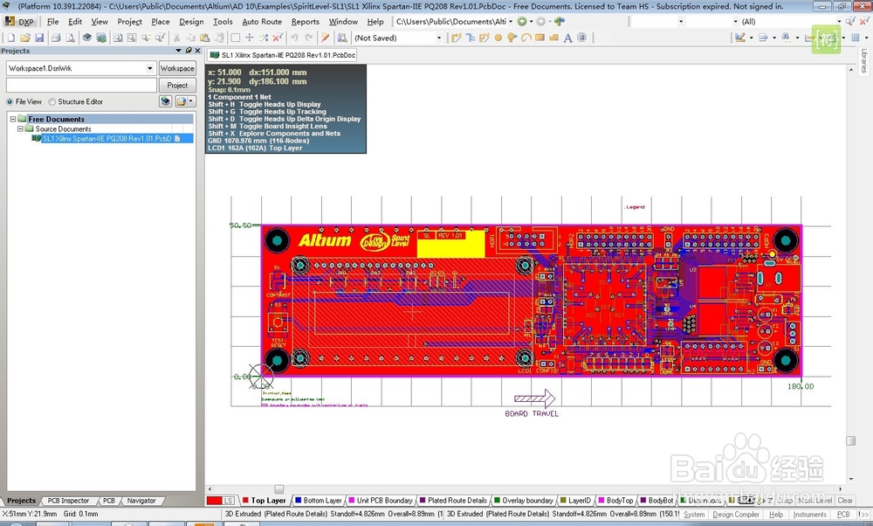Screen dimensions: 873x526
Task: Click the LS layer set button
Action: pyautogui.click(x=229, y=501)
